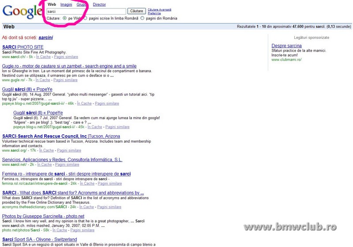
Task: Open cached copy of www.sarci.net
Action: 45,164
